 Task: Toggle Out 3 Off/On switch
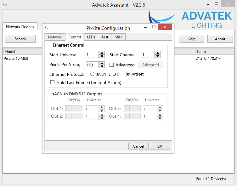[132, 109]
